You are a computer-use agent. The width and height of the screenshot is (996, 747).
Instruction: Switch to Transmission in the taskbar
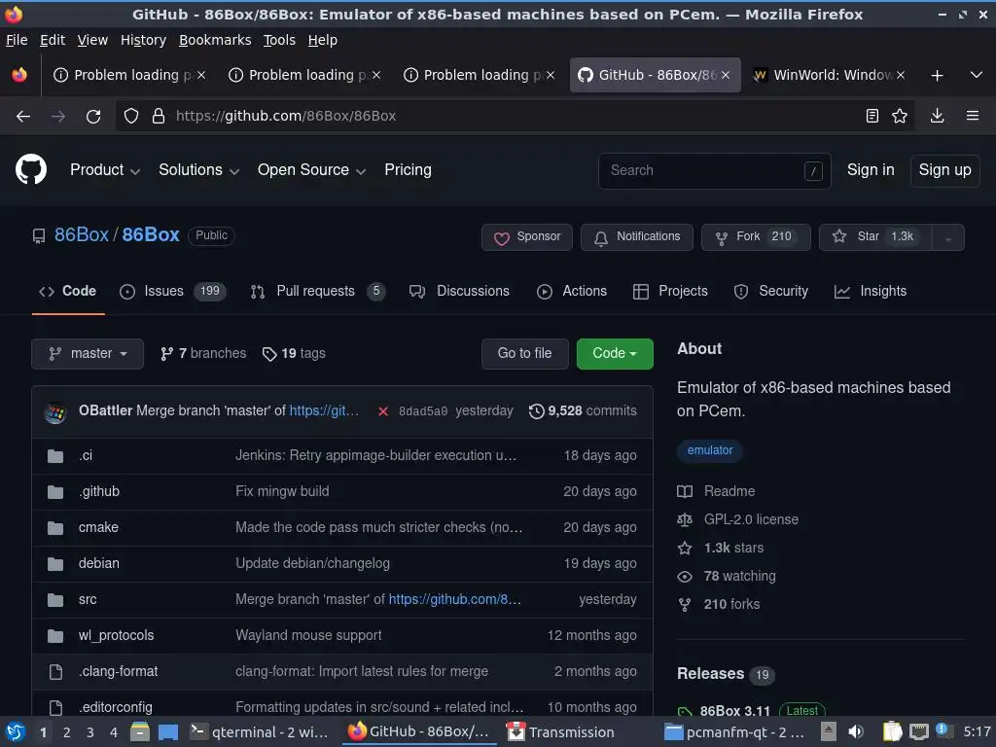pos(560,731)
